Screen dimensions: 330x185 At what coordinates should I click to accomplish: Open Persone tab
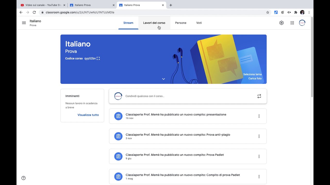[x=181, y=23]
